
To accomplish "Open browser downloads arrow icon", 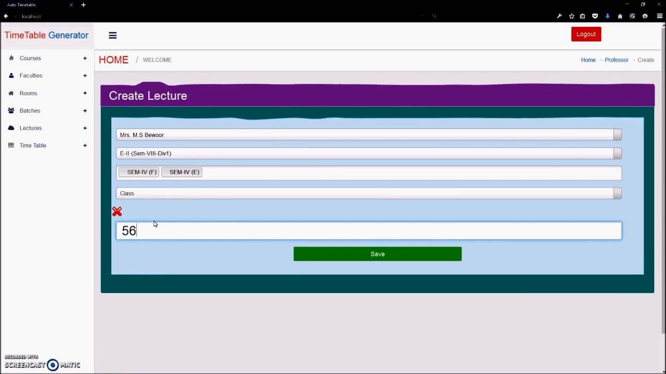I will point(607,16).
